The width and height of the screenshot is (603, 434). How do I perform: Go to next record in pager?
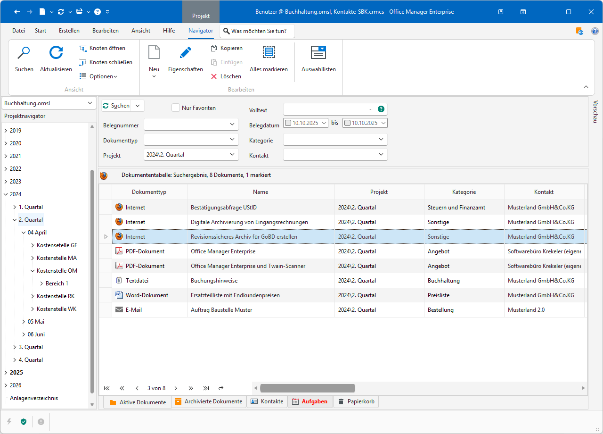coord(176,388)
